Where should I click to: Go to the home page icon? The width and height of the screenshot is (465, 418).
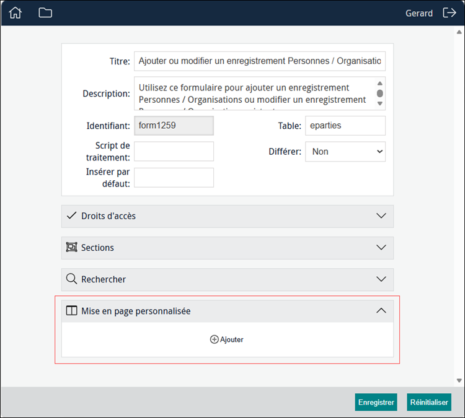15,13
